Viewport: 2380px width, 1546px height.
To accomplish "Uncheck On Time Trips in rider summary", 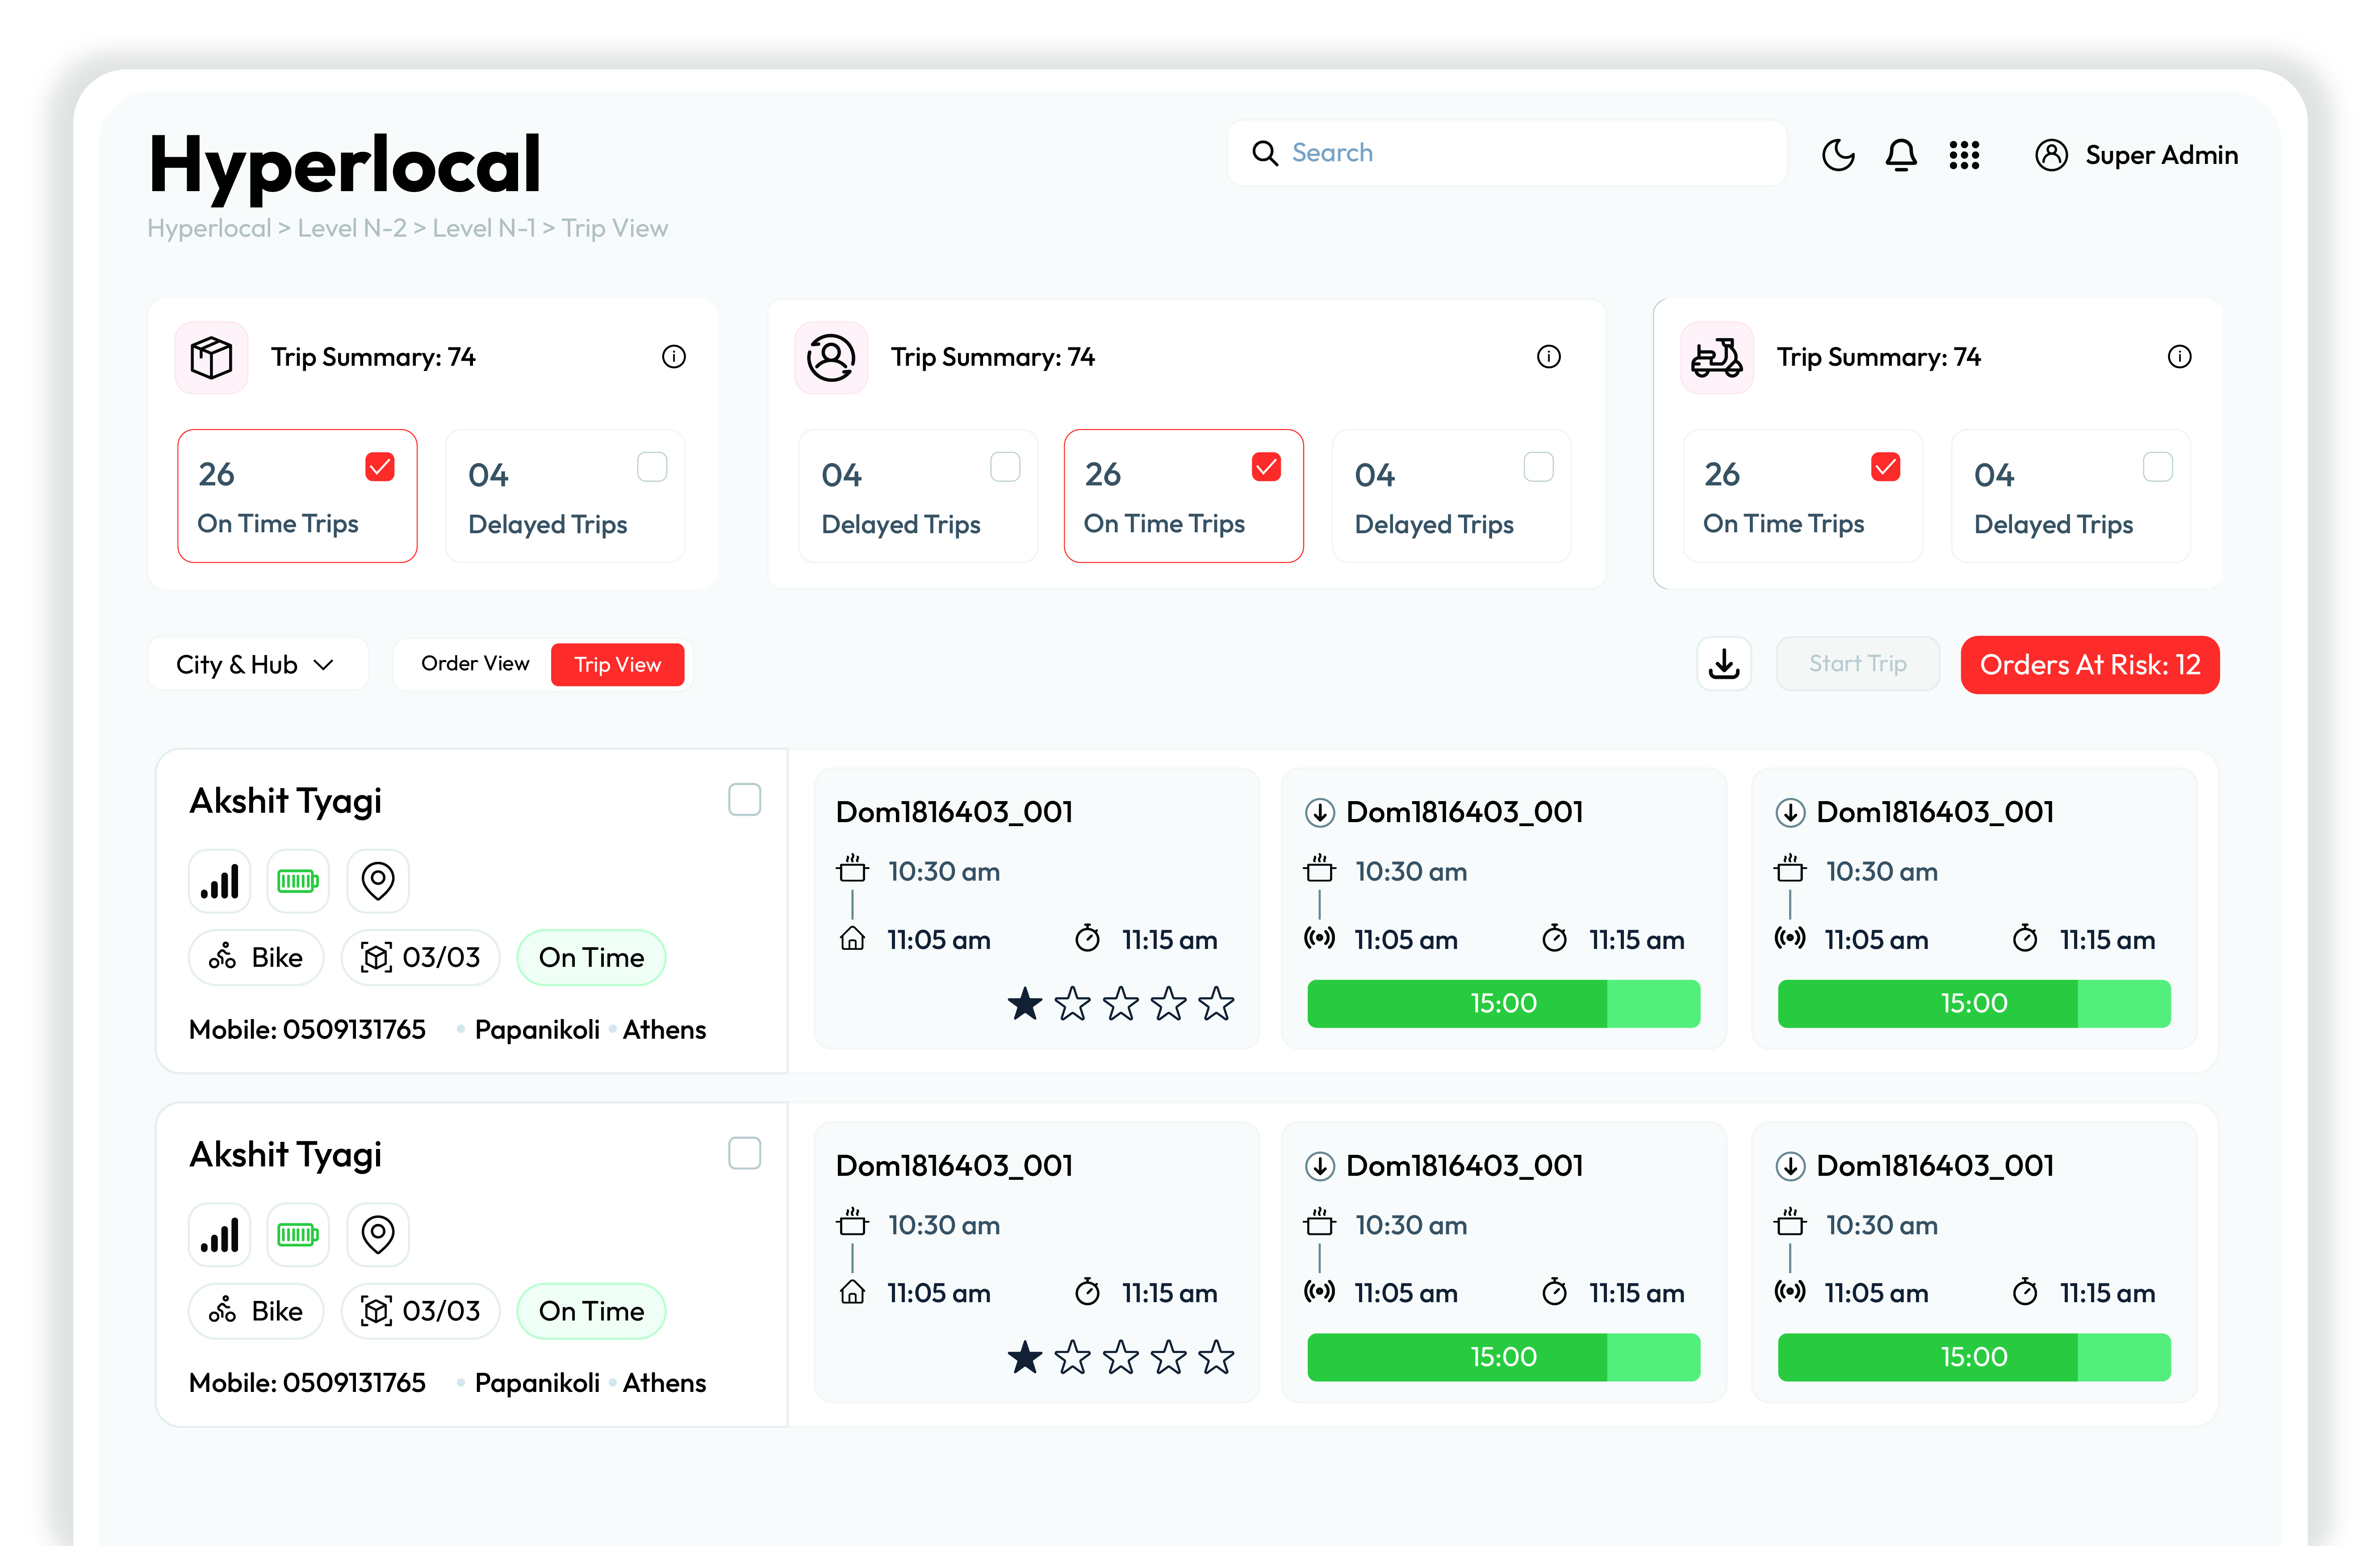I will tap(1266, 467).
